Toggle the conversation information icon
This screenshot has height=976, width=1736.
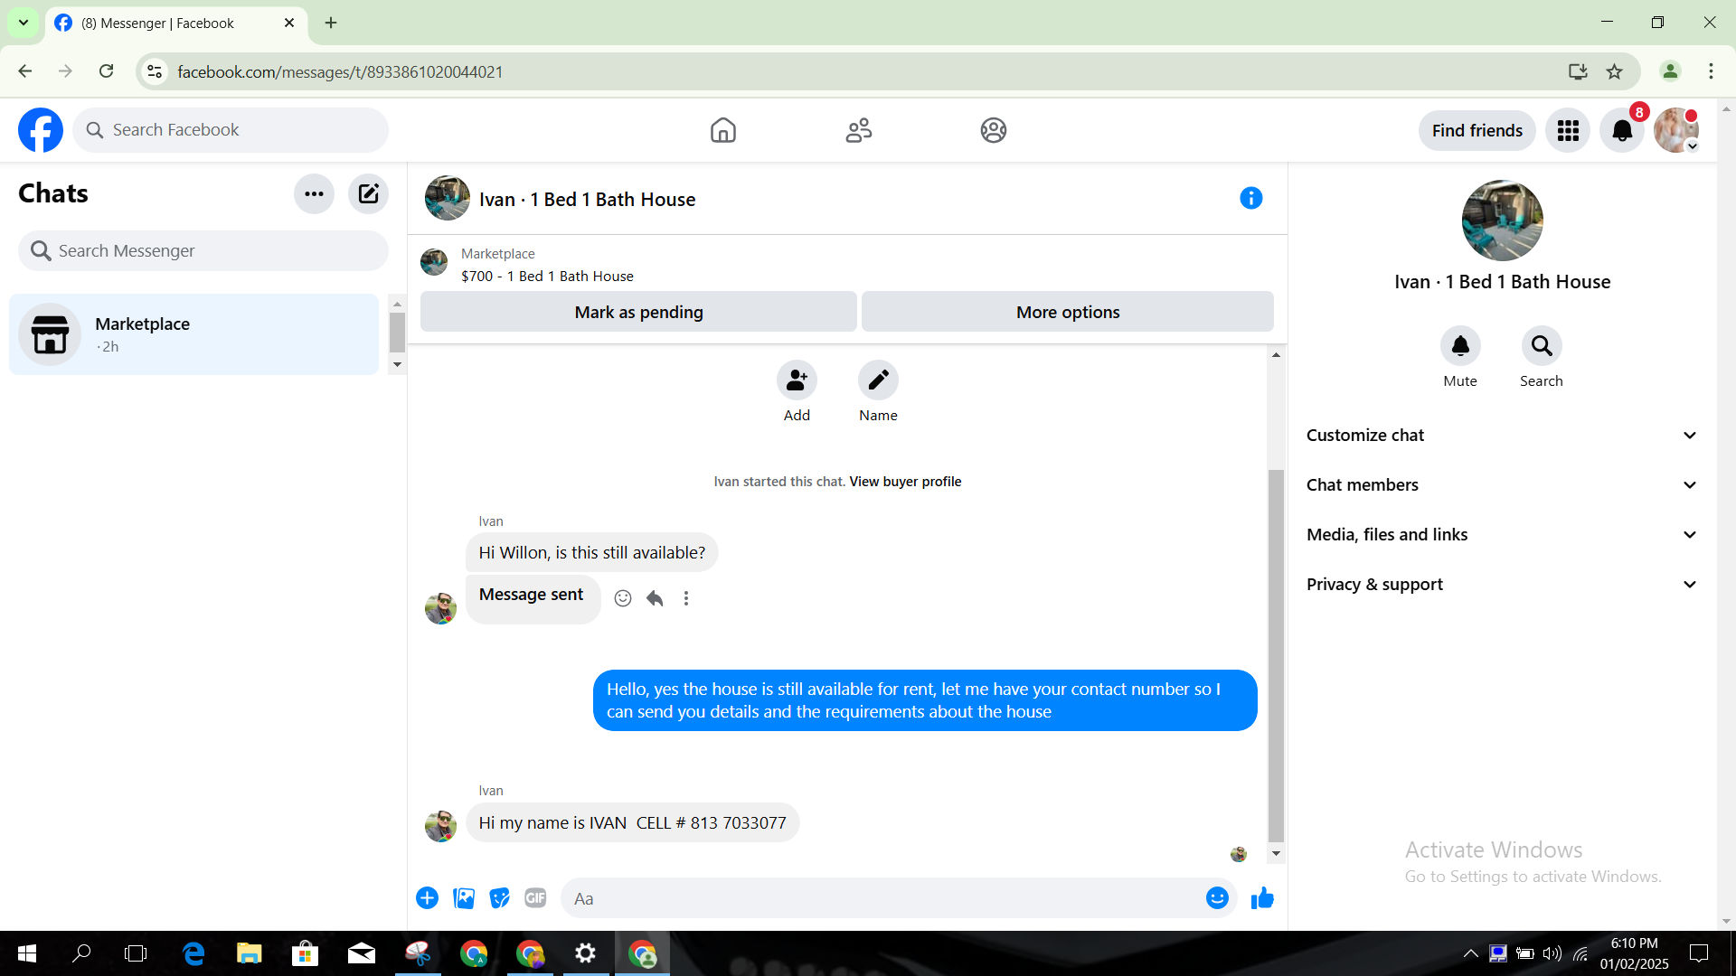click(1250, 198)
